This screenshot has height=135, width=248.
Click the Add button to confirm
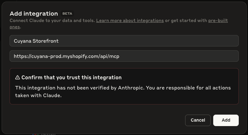pyautogui.click(x=226, y=120)
